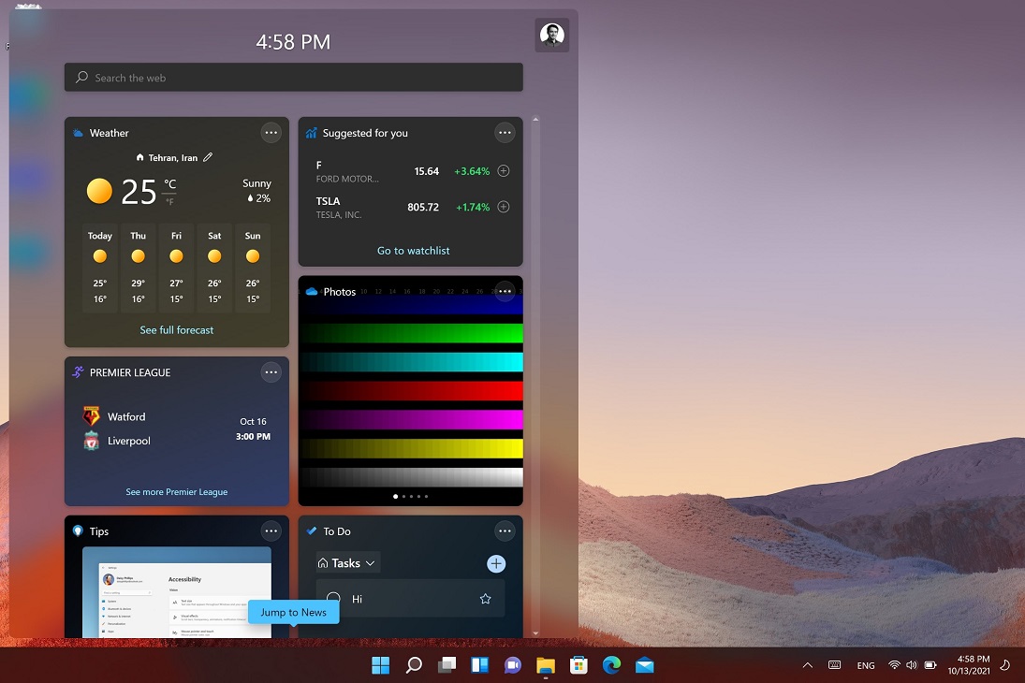Open Premier League widget options menu
This screenshot has width=1025, height=683.
point(271,372)
